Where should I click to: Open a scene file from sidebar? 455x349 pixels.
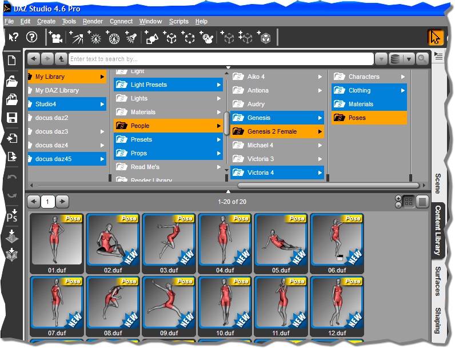click(12, 81)
